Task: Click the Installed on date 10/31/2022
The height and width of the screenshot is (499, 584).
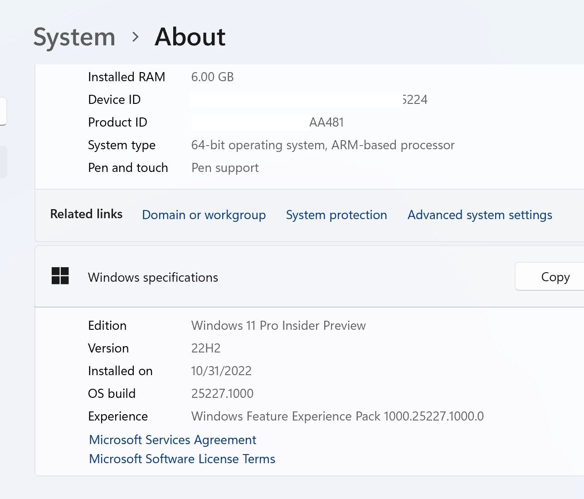Action: coord(221,371)
